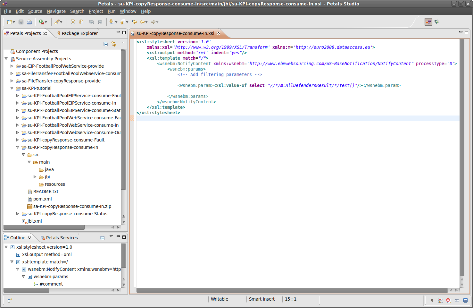Switch to the Petals perspective icon
The image size is (473, 308).
[x=428, y=22]
